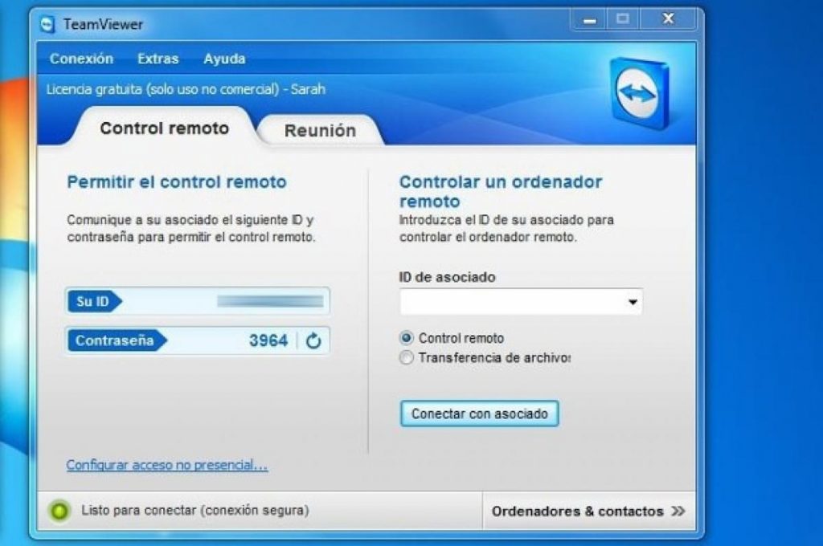Open the Conexión menu
Image resolution: width=823 pixels, height=546 pixels.
[x=80, y=59]
